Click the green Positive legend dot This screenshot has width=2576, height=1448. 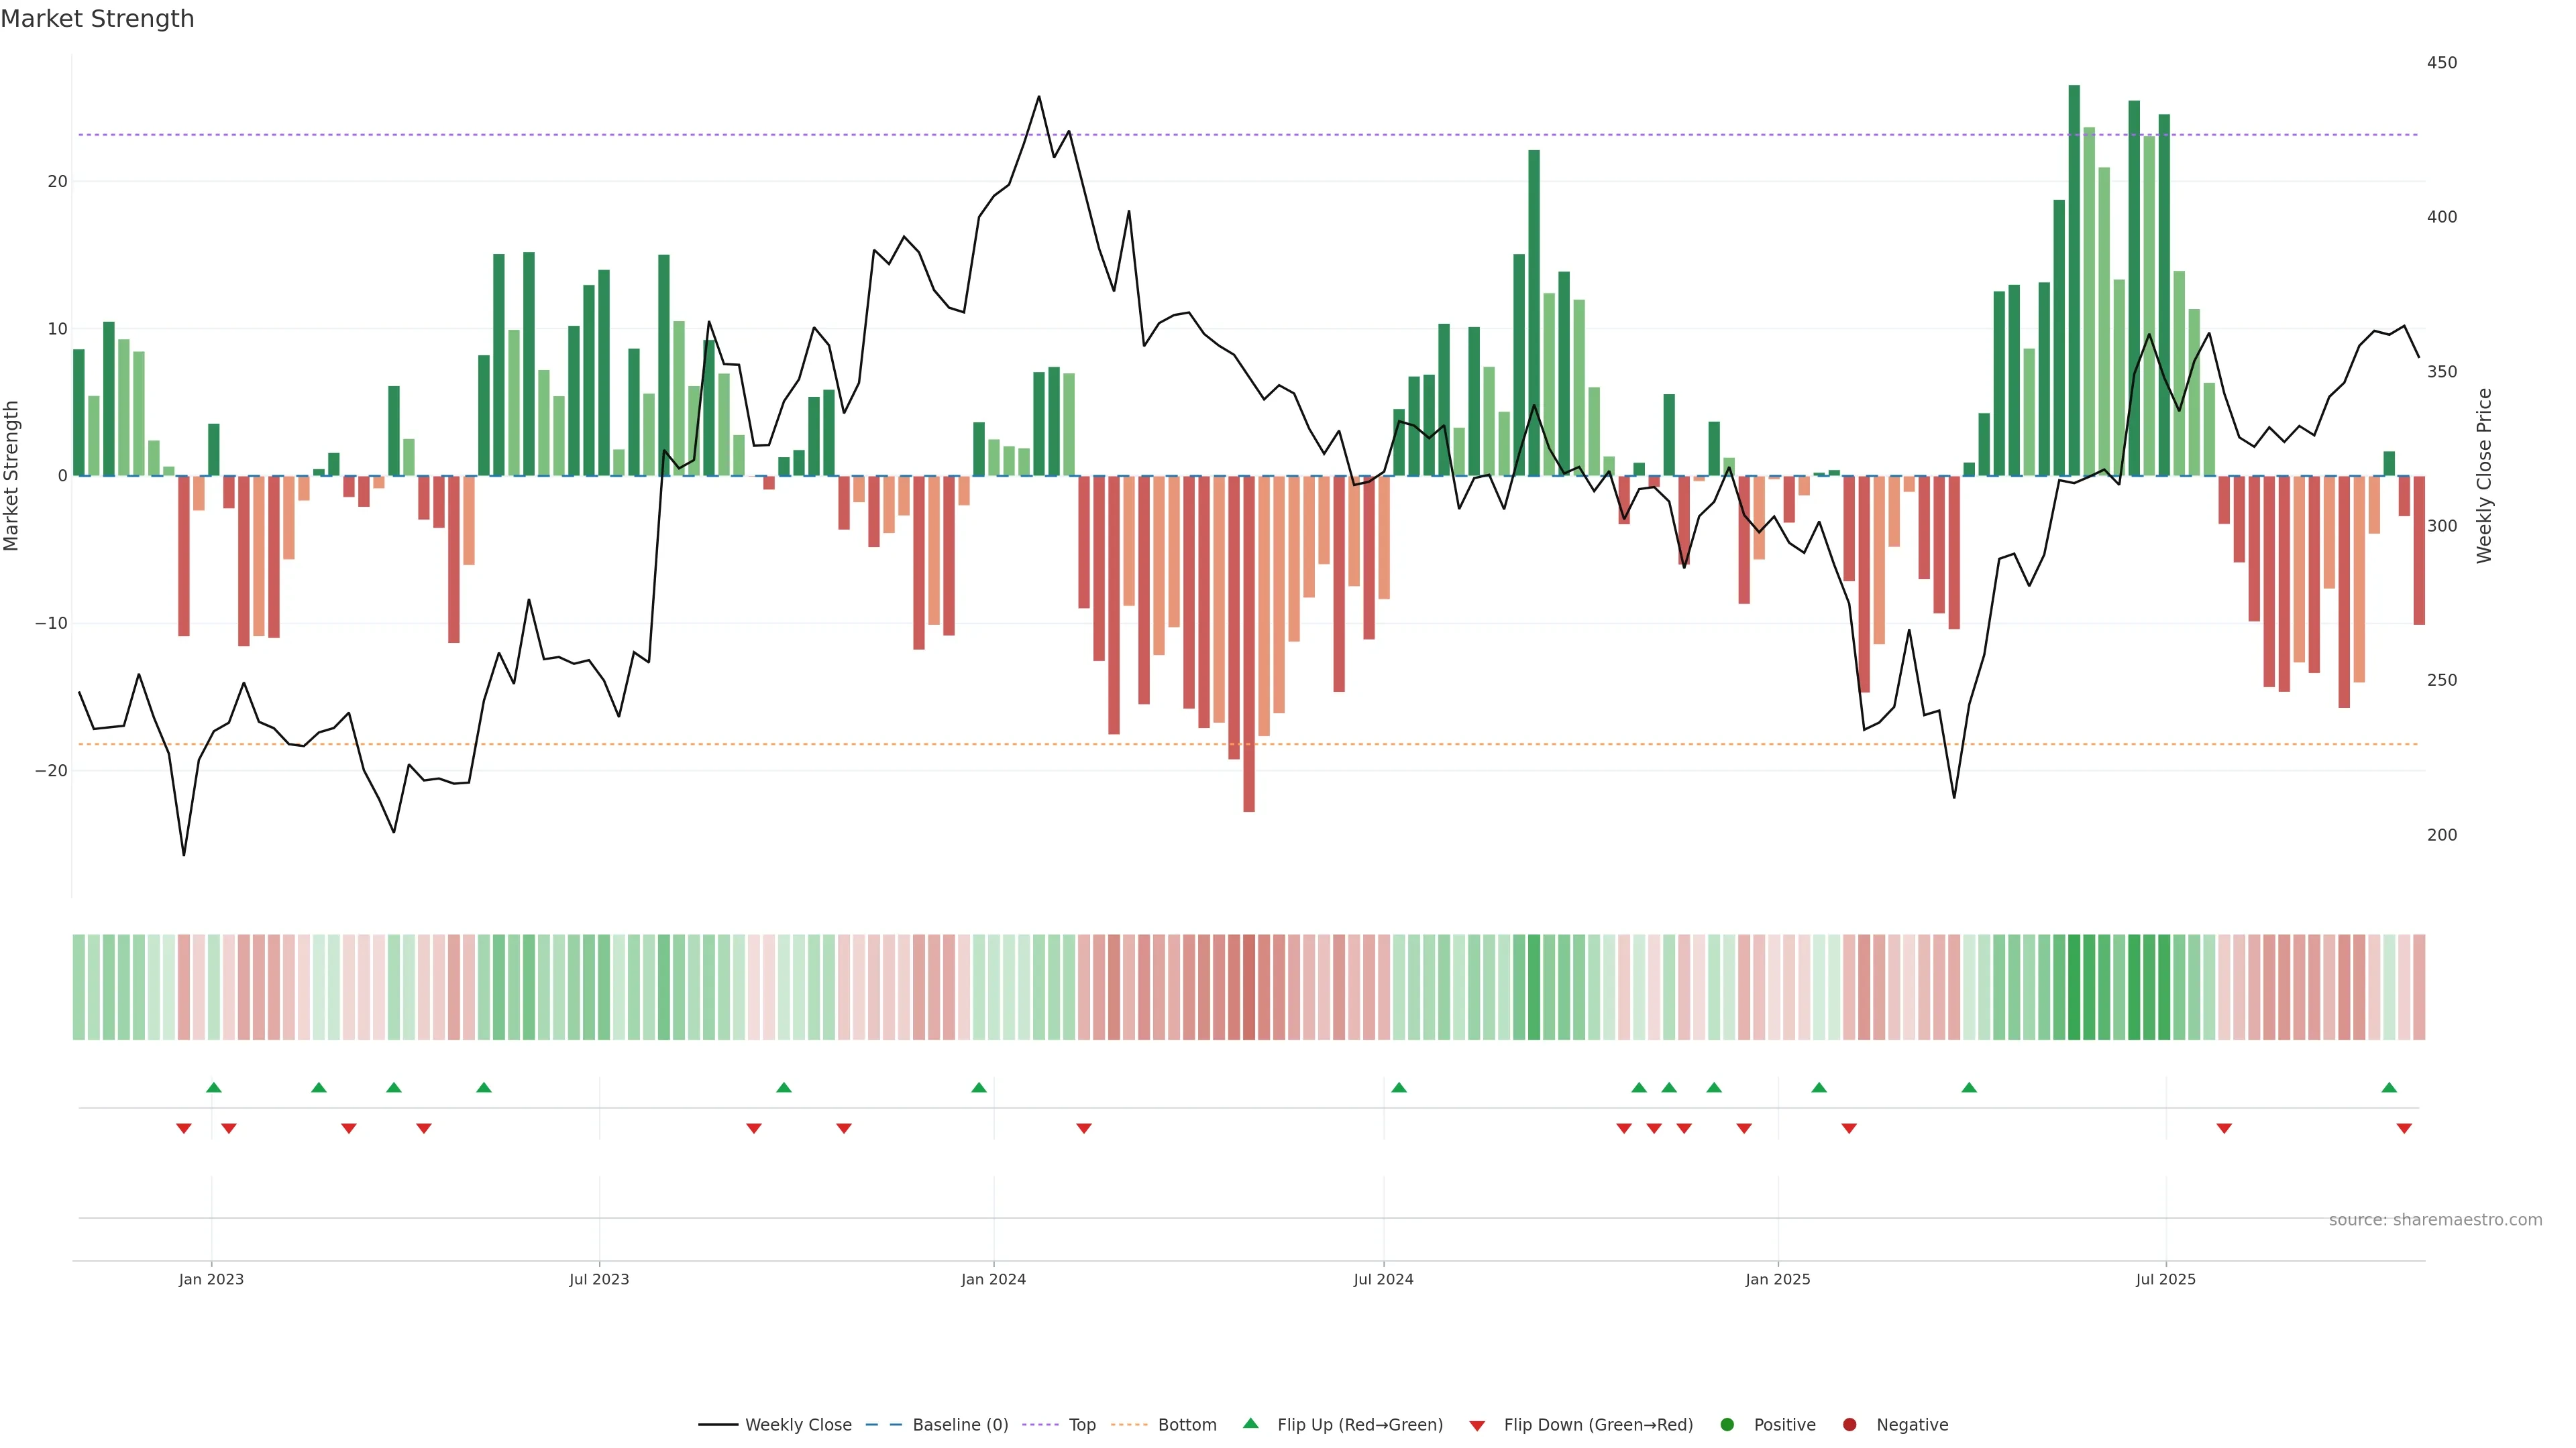point(1727,1424)
